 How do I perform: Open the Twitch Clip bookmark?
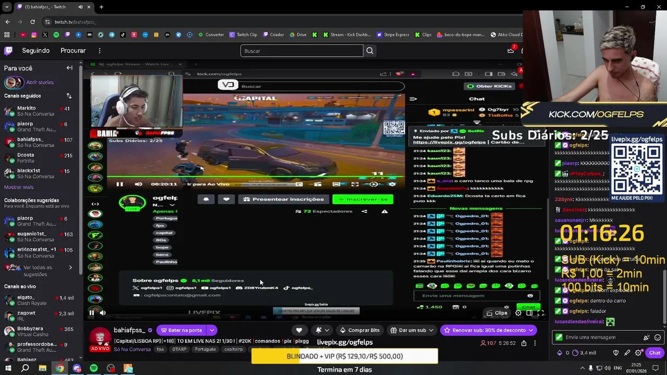[x=243, y=35]
